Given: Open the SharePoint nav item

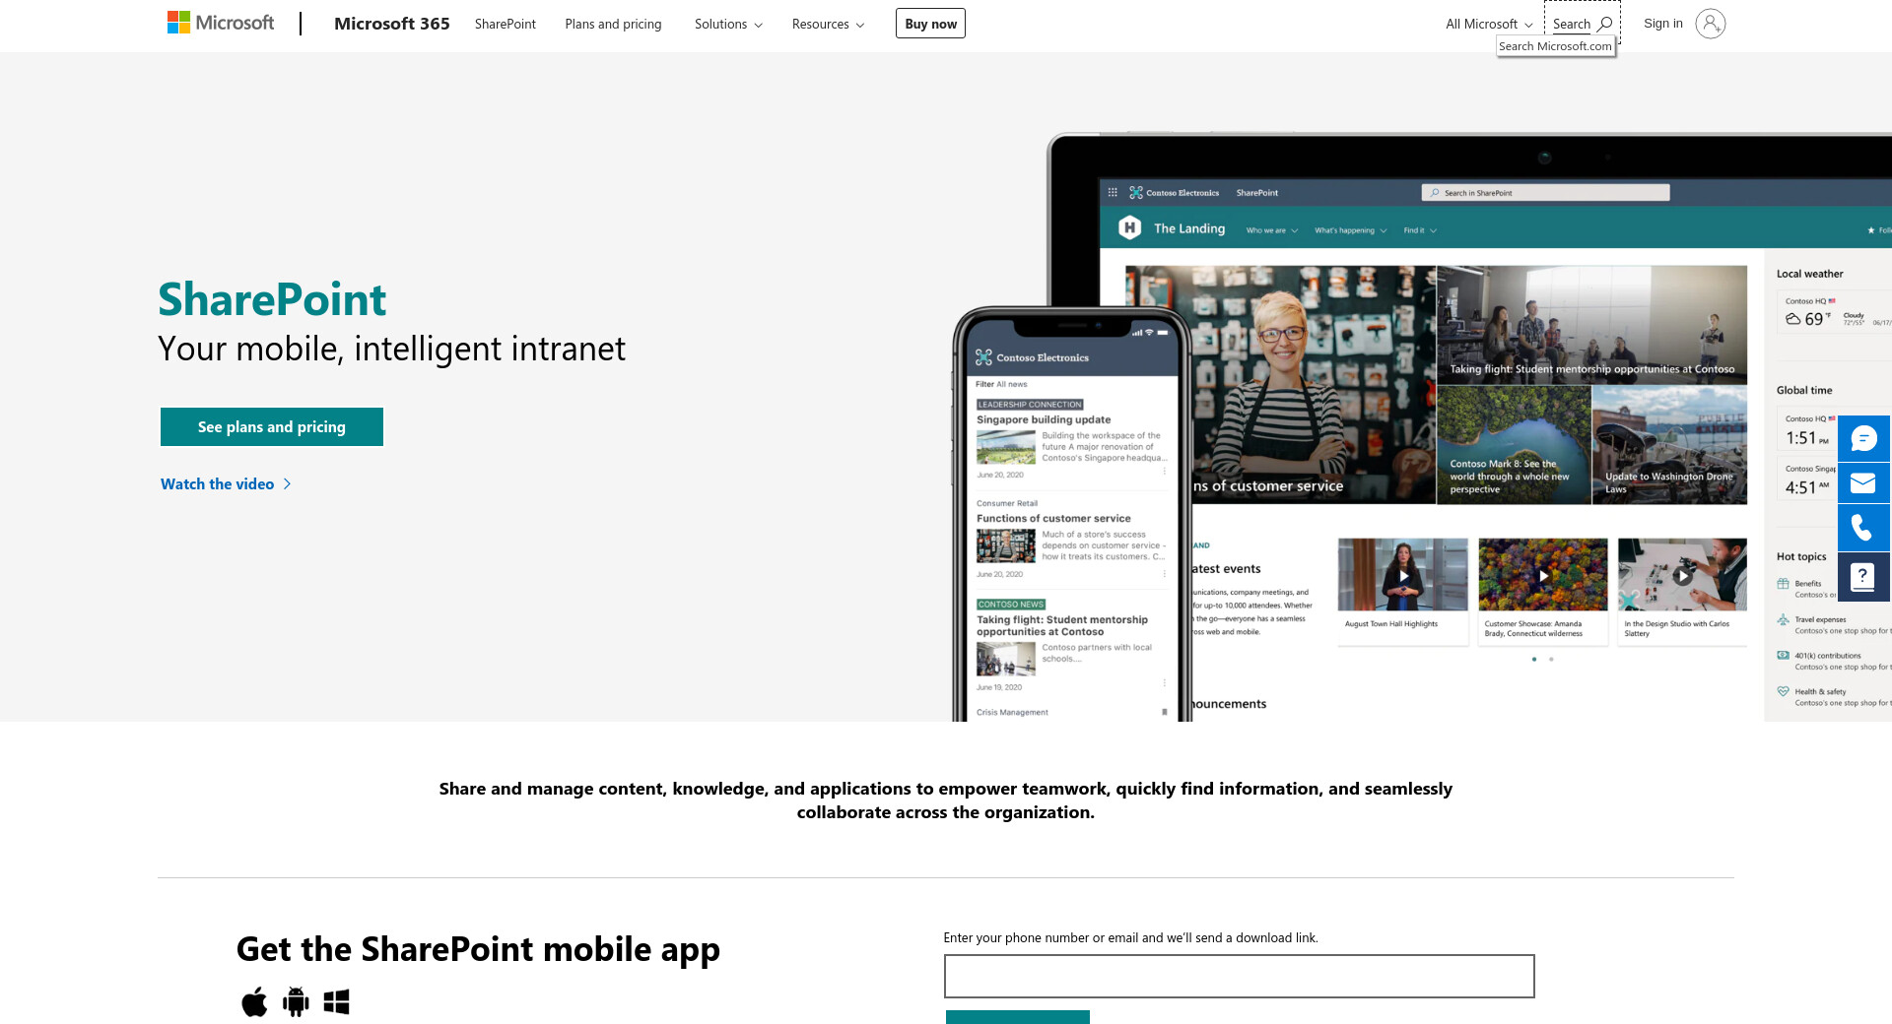Looking at the screenshot, I should (506, 24).
